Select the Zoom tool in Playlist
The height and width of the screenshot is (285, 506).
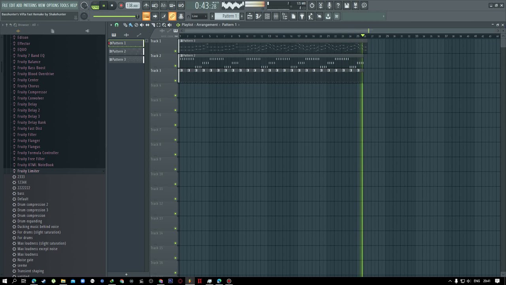[164, 25]
